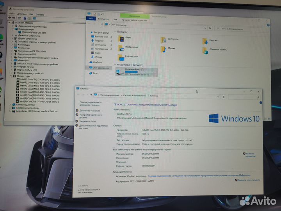Screen dimensions: 281x211
Task: Open Дополнительные параметры системы link
Action: pos(93,127)
